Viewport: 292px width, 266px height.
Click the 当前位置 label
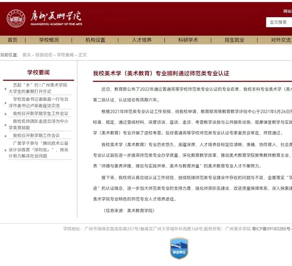point(9,55)
